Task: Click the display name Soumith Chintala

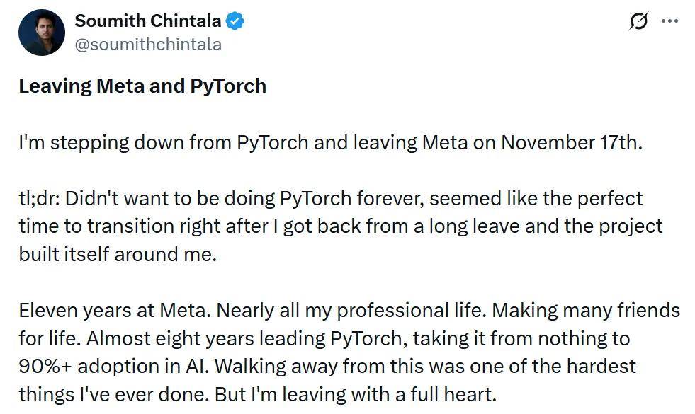Action: pos(148,21)
